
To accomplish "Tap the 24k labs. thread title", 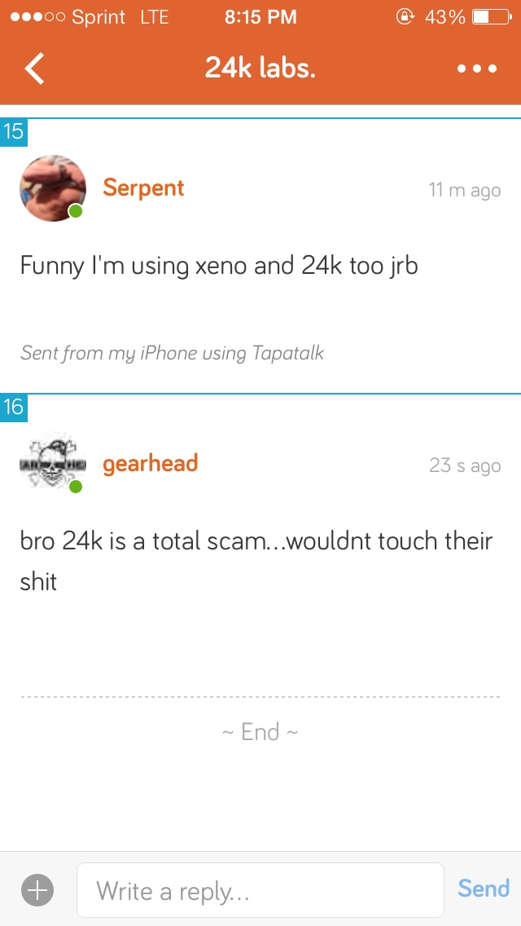I will [x=260, y=68].
